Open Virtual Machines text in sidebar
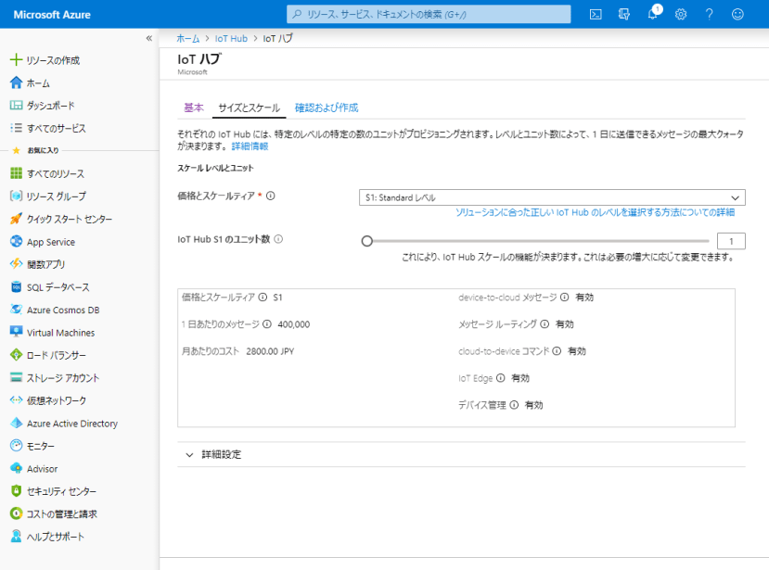Viewport: 769px width, 570px height. [x=61, y=333]
